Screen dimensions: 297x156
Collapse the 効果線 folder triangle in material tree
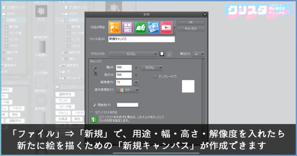(x=62, y=21)
